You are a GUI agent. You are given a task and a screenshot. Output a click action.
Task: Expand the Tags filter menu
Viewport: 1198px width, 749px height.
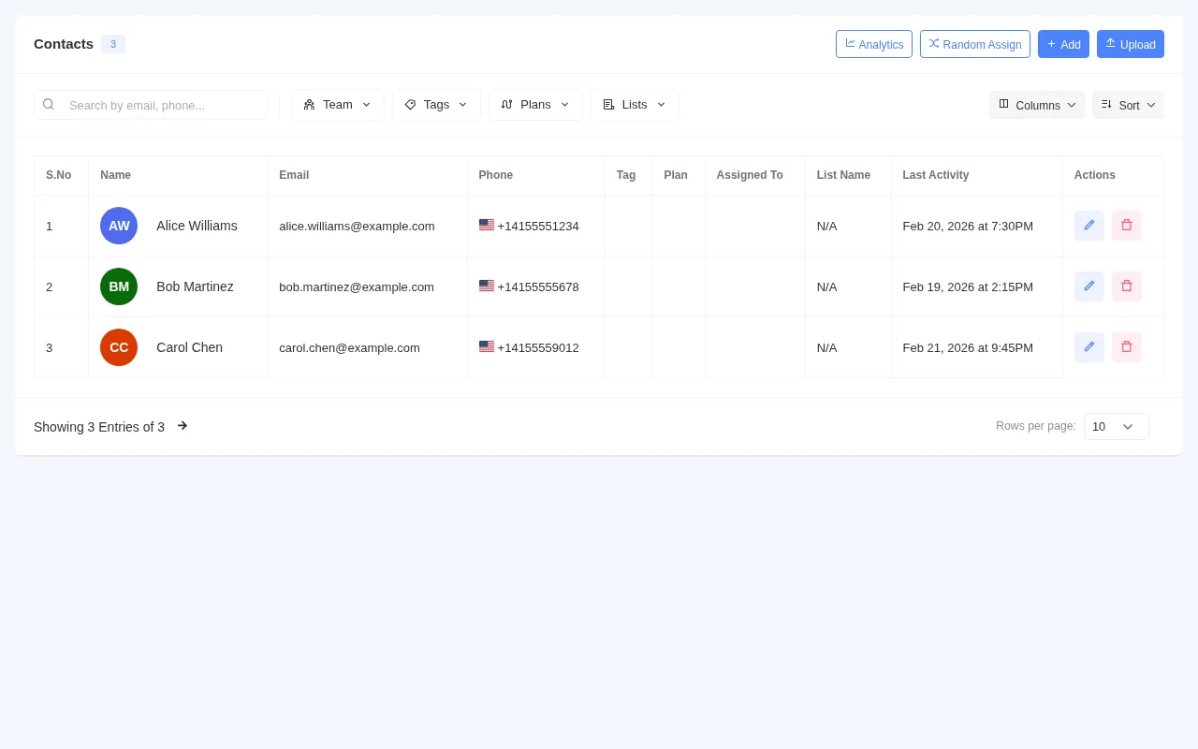[x=436, y=104]
